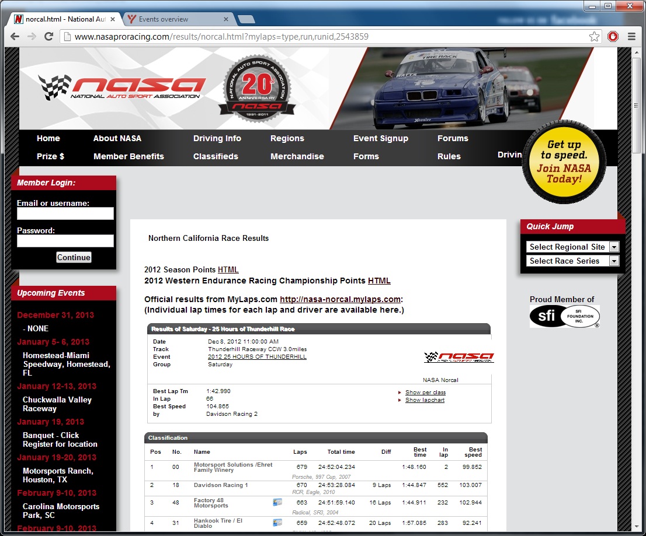
Task: Click driver card icon for Factory 48 Motorsports
Action: [277, 502]
